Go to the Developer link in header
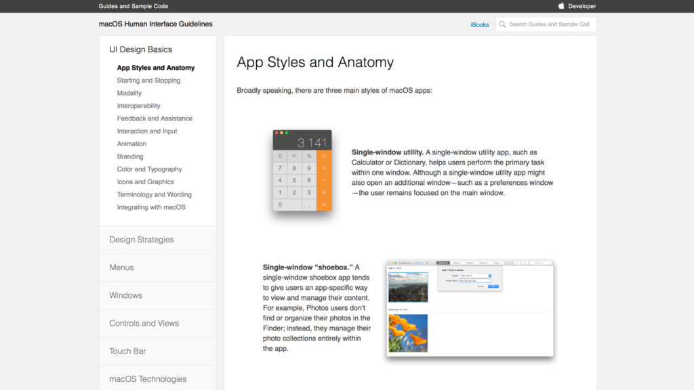This screenshot has height=390, width=694. pyautogui.click(x=581, y=6)
